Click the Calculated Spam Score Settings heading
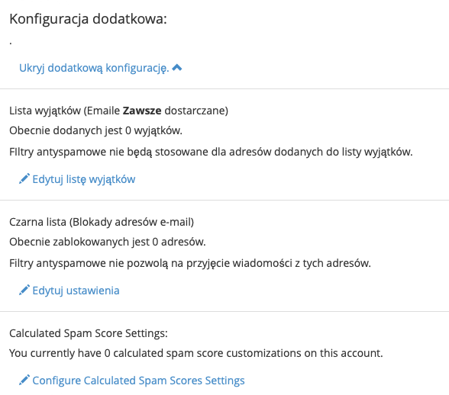Image resolution: width=449 pixels, height=395 pixels. tap(89, 333)
